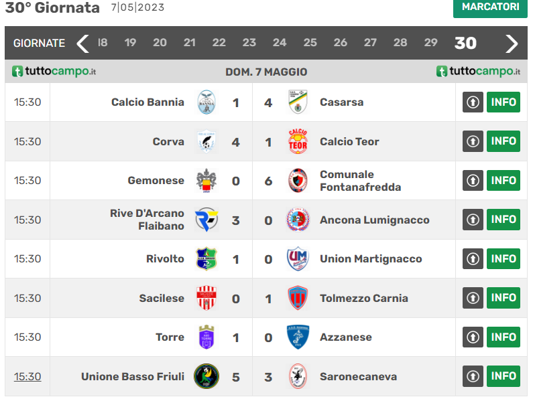The image size is (533, 401).
Task: Click the Sacilese red-white crest
Action: 206,298
